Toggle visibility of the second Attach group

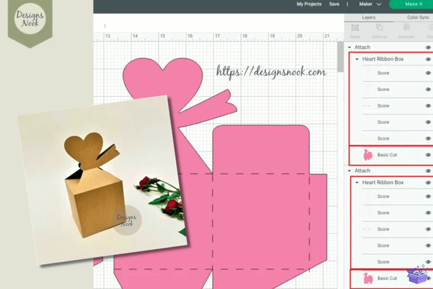(428, 171)
